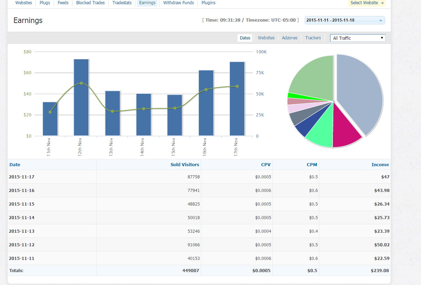Switch to Blocked Trades tab
This screenshot has width=421, height=285.
click(90, 3)
